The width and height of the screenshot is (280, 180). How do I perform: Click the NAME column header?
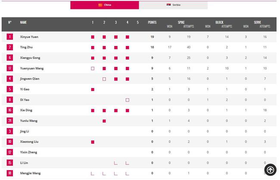23,22
